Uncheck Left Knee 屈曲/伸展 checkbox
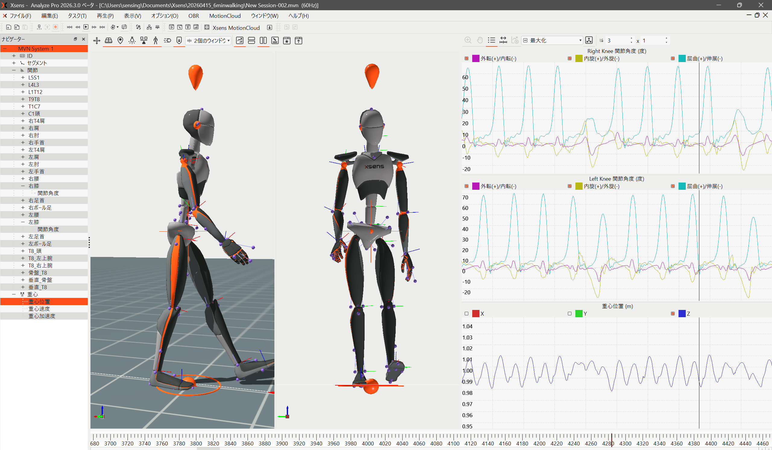Screen dimensions: 772x450 (673, 186)
